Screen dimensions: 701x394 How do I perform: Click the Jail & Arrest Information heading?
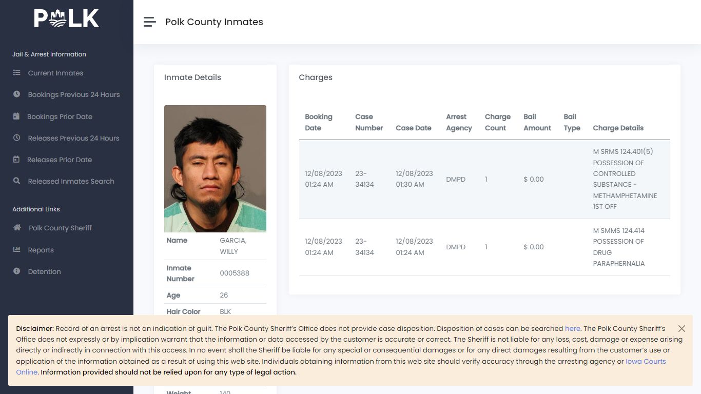49,54
